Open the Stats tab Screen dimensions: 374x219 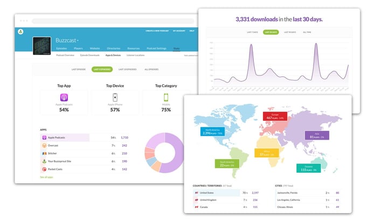click(x=177, y=49)
